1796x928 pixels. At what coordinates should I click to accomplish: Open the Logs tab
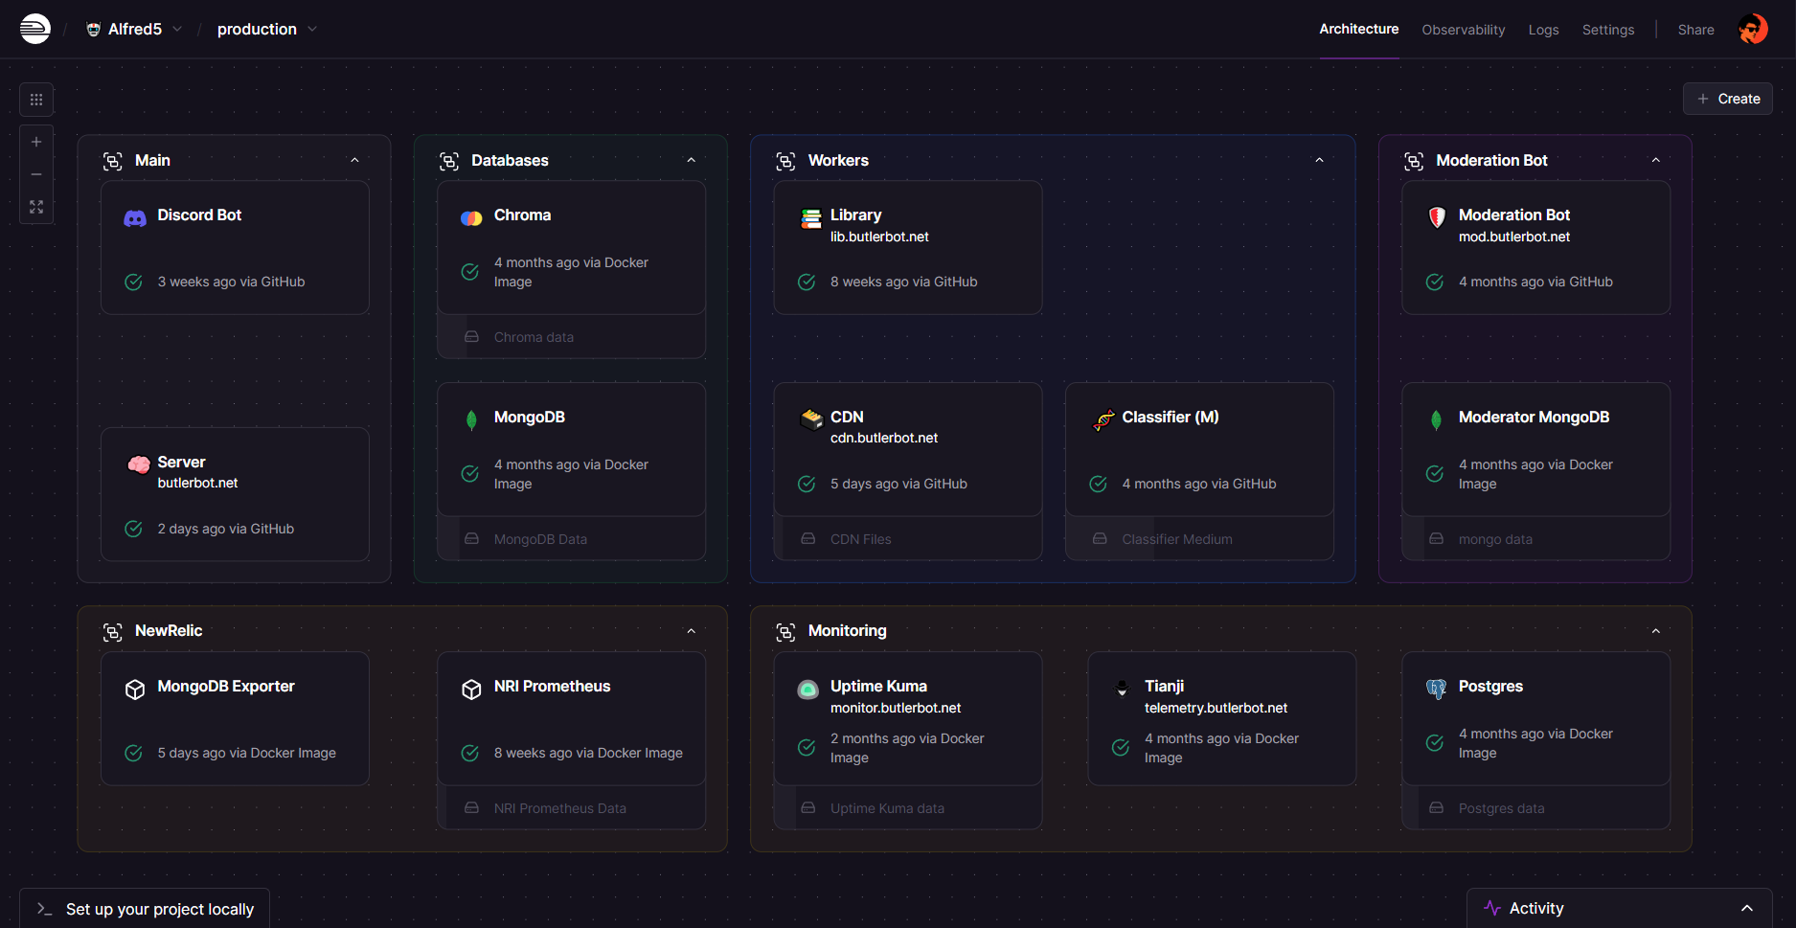1544,30
